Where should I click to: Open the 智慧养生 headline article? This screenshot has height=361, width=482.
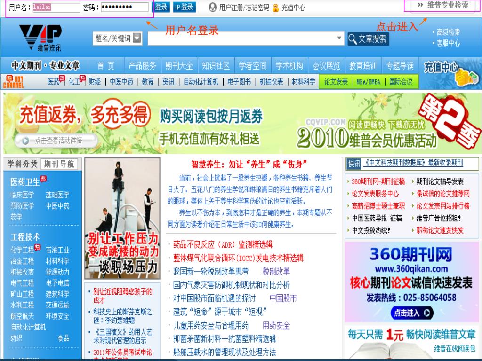pyautogui.click(x=249, y=165)
